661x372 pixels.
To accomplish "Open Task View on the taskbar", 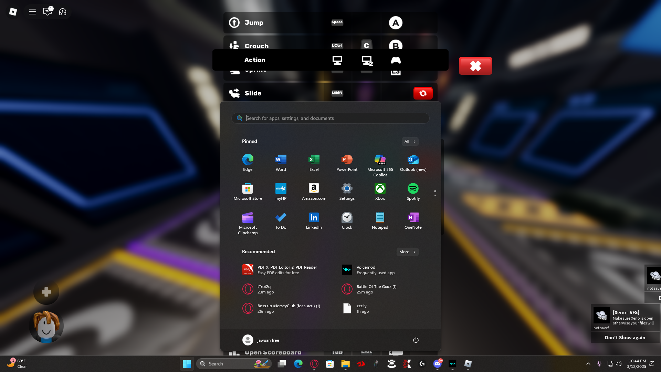I will click(282, 364).
